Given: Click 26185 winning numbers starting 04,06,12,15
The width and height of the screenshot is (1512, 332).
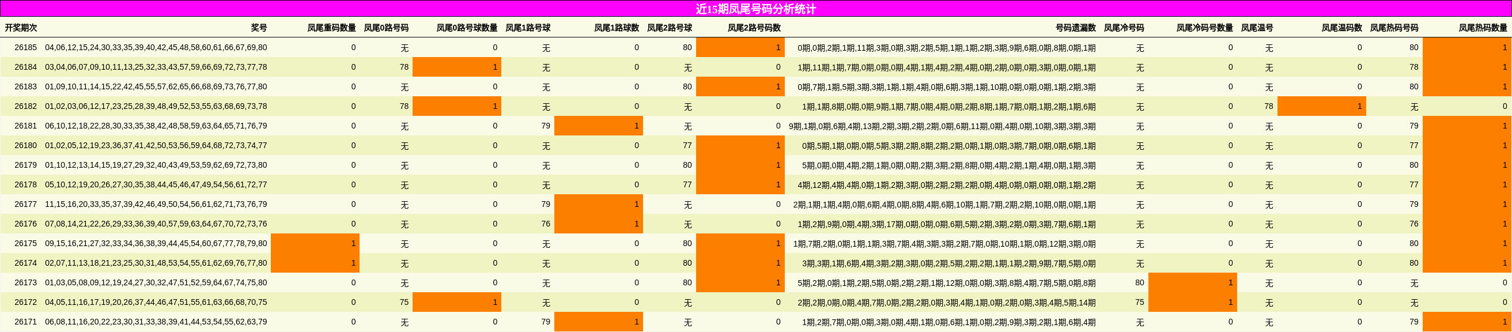Looking at the screenshot, I should click(156, 48).
